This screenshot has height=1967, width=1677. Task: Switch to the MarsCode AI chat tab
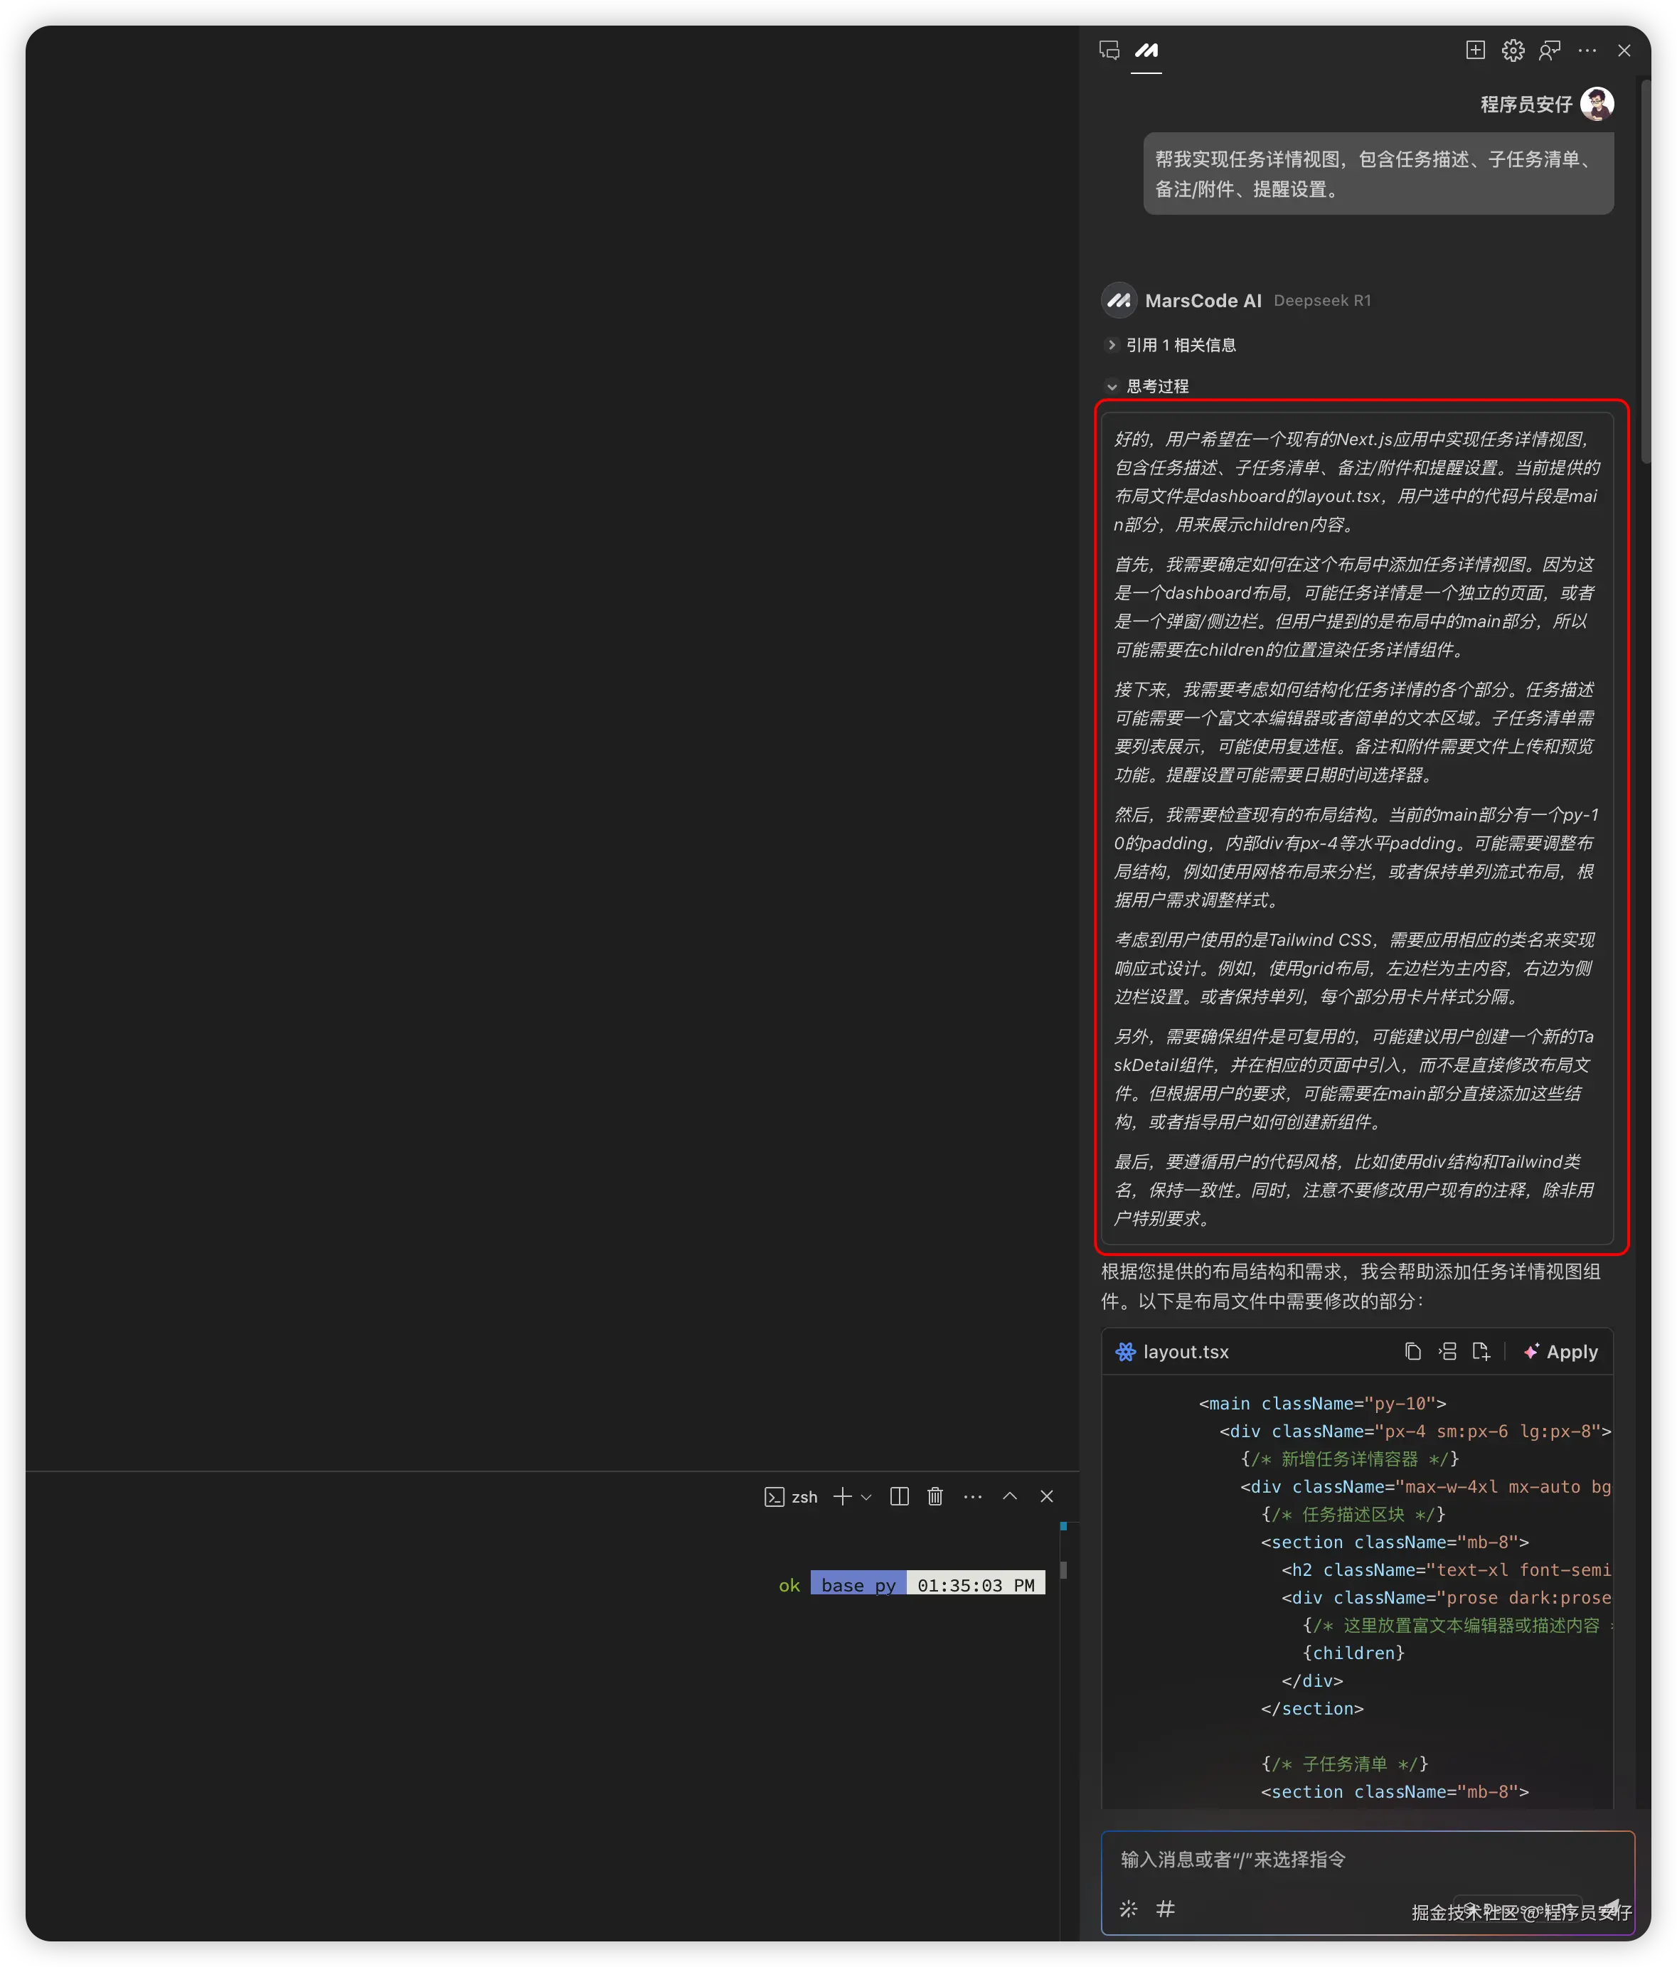point(1146,50)
